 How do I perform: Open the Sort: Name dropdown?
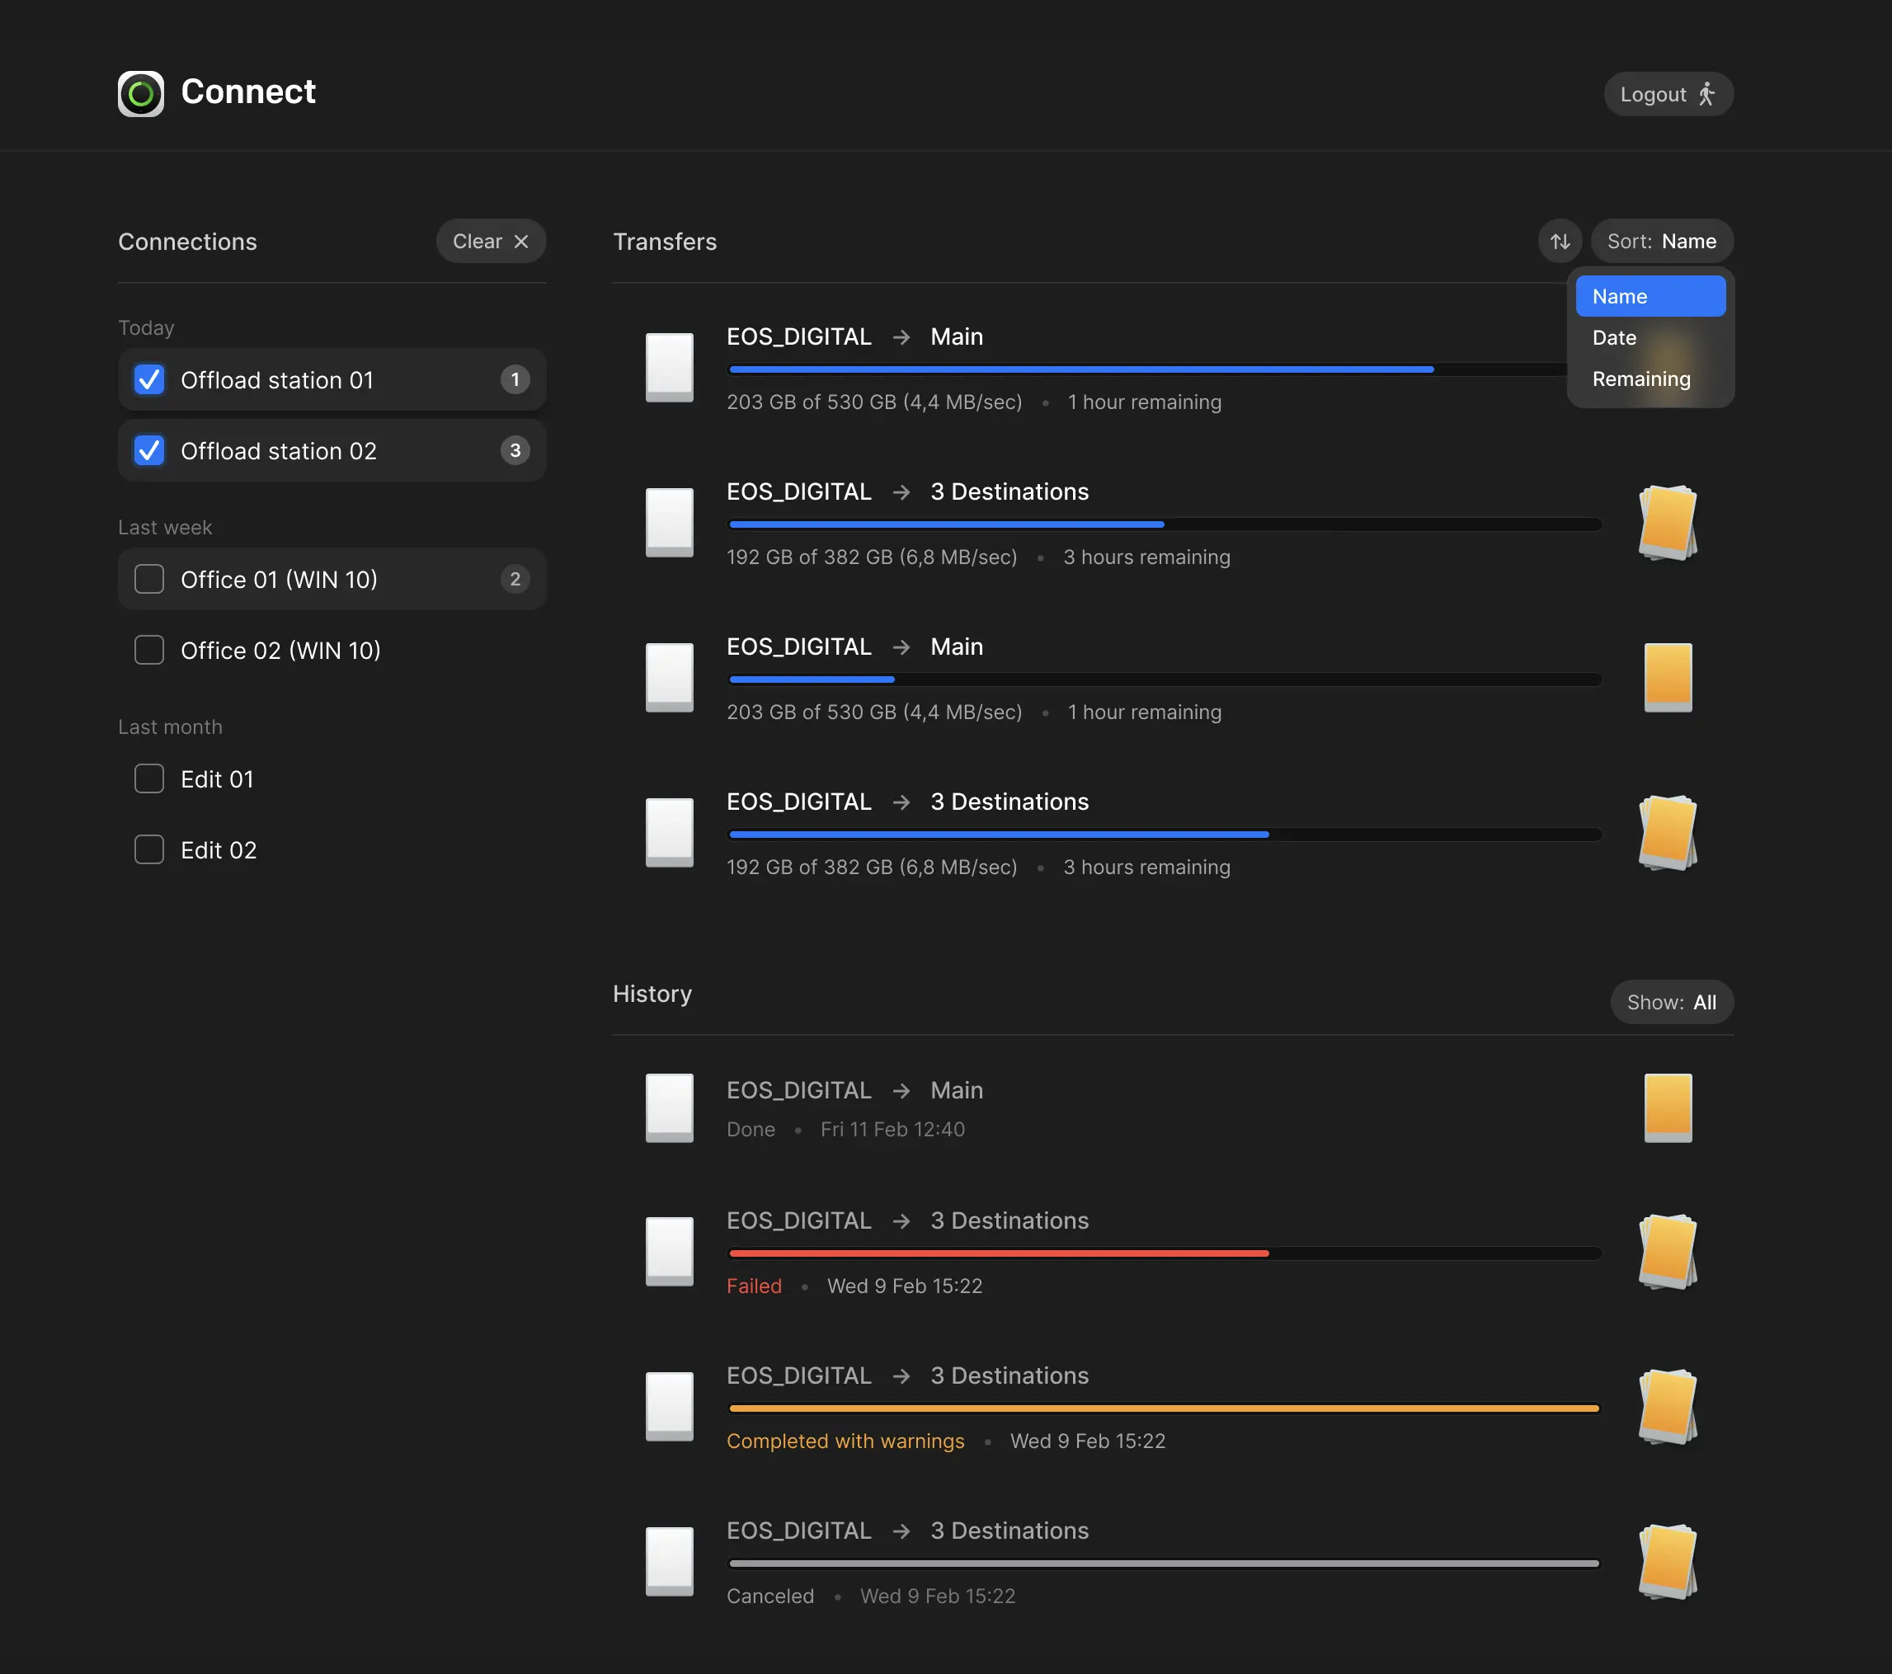(1662, 242)
